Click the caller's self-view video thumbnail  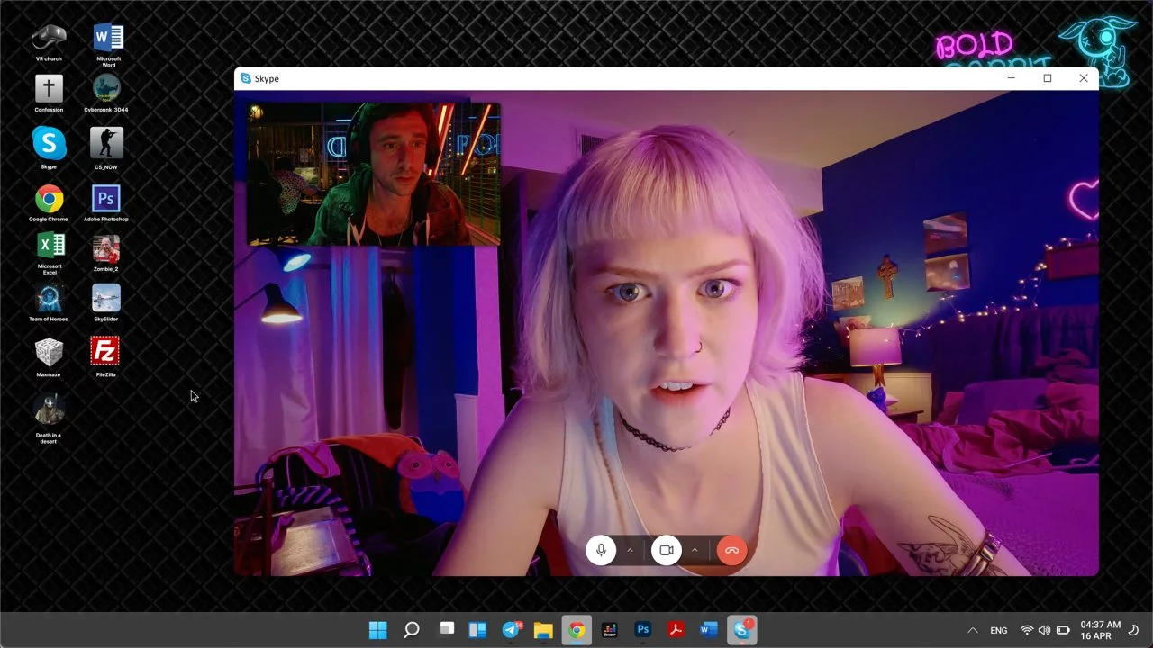click(373, 174)
